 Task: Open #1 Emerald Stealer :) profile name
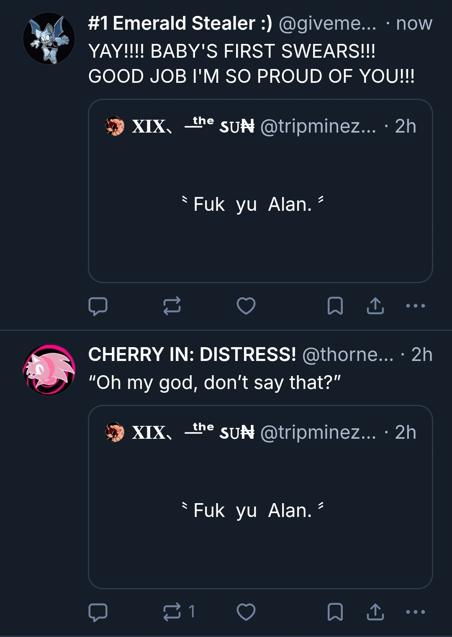point(180,23)
